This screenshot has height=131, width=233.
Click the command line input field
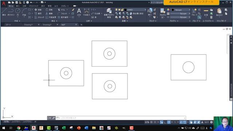pyautogui.click(x=121, y=118)
